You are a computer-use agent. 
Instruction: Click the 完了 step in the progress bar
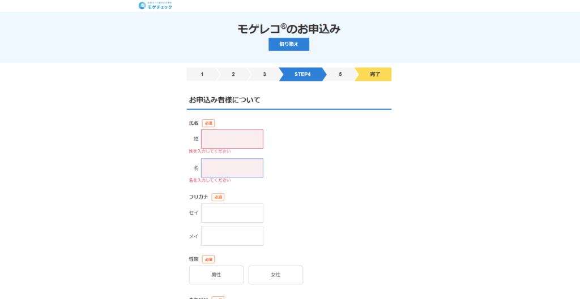374,74
